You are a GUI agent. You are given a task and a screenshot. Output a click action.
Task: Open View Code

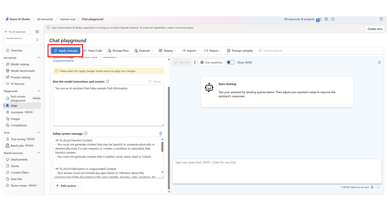pos(92,51)
